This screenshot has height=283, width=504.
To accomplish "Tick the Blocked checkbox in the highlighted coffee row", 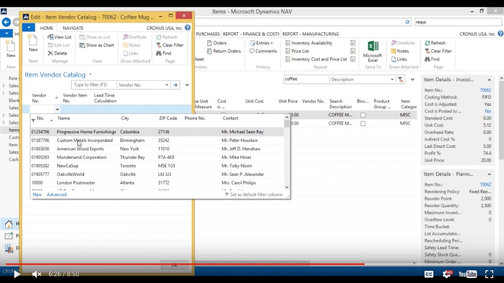I will tap(363, 115).
